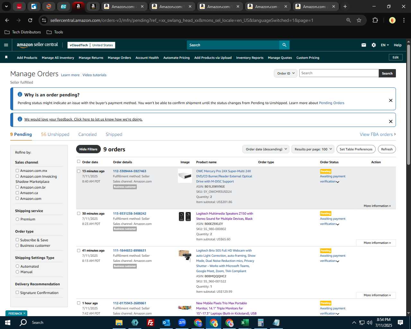Check the Business customer order type filter
The width and height of the screenshot is (411, 329).
click(x=17, y=245)
